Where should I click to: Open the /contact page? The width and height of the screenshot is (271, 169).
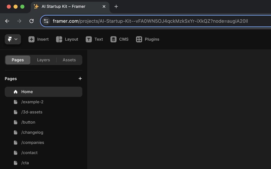29,153
